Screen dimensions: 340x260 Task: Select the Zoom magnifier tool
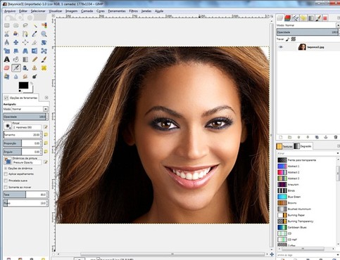pyautogui.click(x=44, y=34)
